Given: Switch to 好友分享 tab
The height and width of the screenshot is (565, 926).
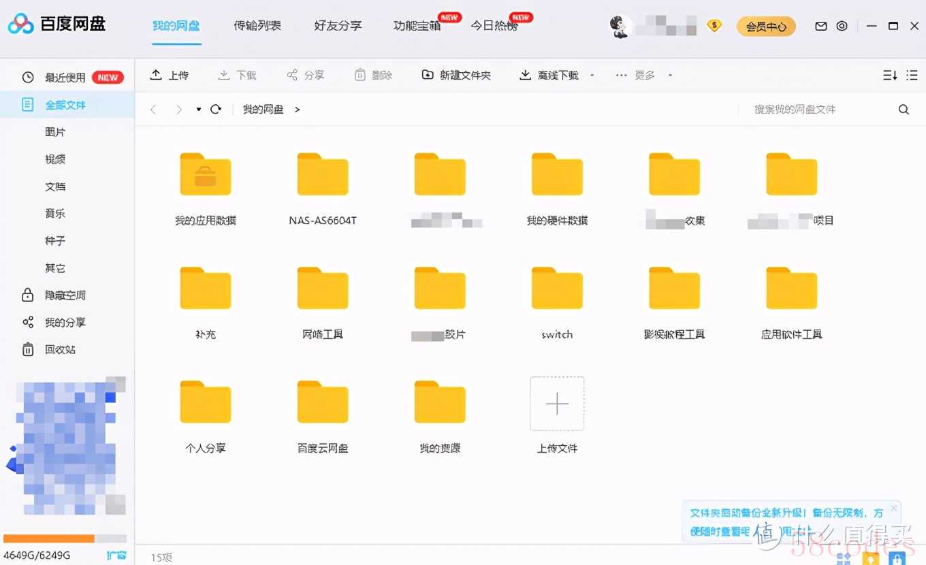Looking at the screenshot, I should click(x=338, y=26).
